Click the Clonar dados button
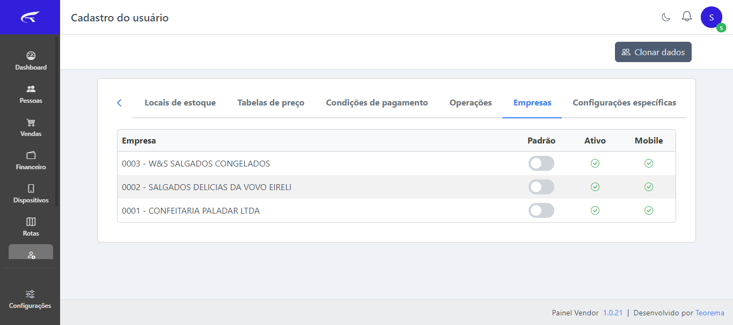The image size is (733, 325). pos(653,52)
